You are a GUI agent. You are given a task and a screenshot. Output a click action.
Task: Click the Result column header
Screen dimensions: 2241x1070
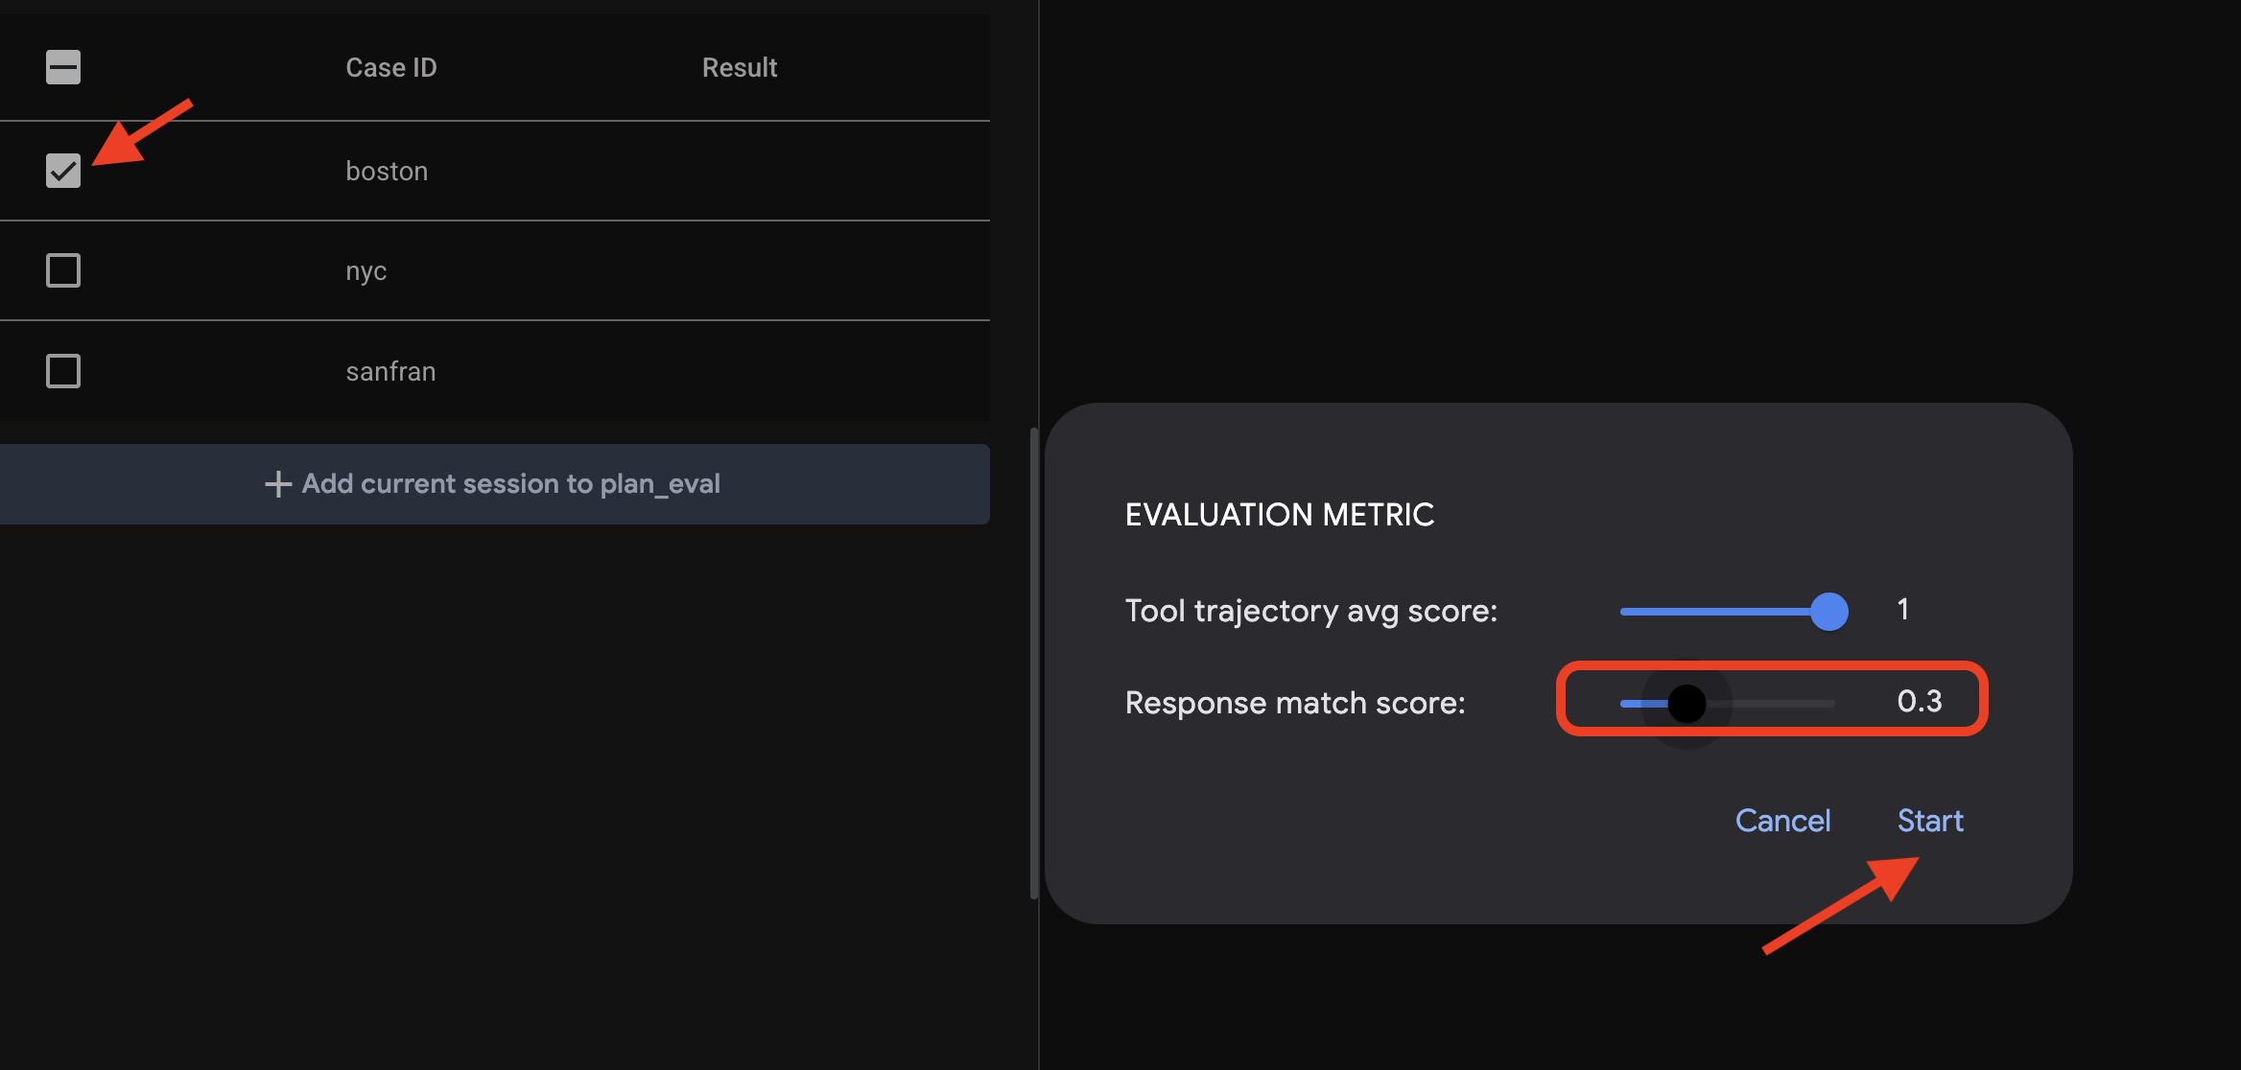click(x=739, y=67)
